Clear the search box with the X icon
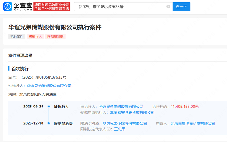The width and height of the screenshot is (227, 142). (x=168, y=6)
